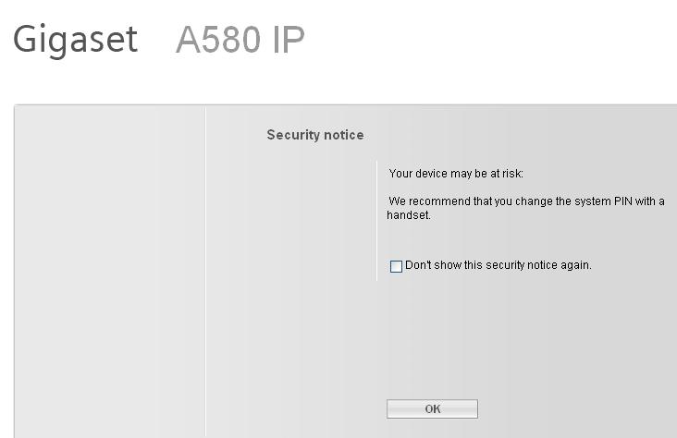Click the top border of the gray panel
The width and height of the screenshot is (677, 438).
coord(342,105)
